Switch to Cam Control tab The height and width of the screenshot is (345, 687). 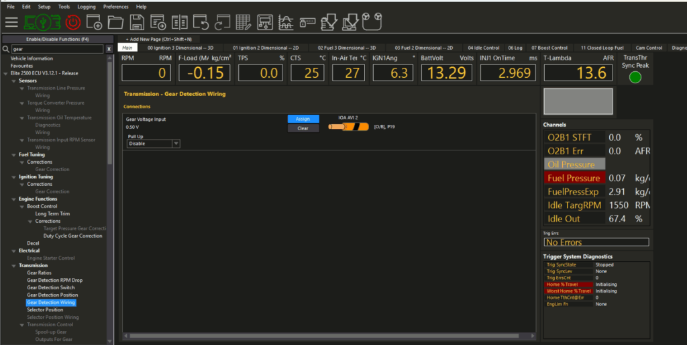(x=649, y=48)
